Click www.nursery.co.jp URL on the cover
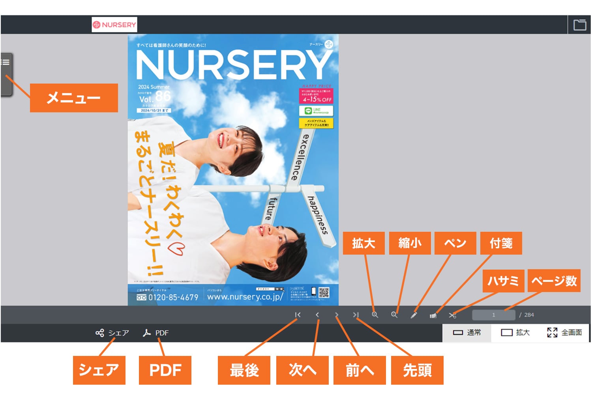Screen dimensions: 592x404 point(245,296)
